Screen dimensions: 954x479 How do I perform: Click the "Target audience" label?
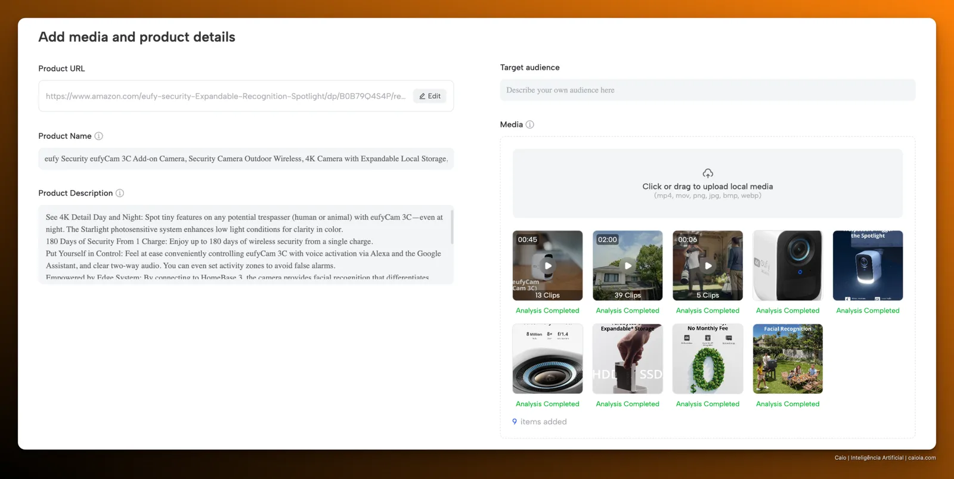pos(530,67)
